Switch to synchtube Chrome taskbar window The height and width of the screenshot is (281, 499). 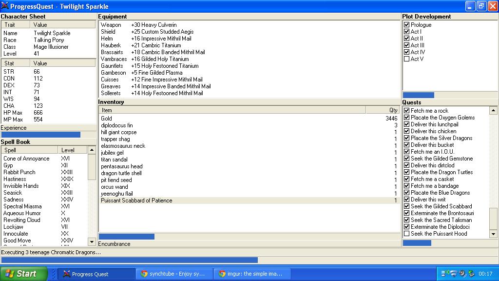[x=174, y=274]
